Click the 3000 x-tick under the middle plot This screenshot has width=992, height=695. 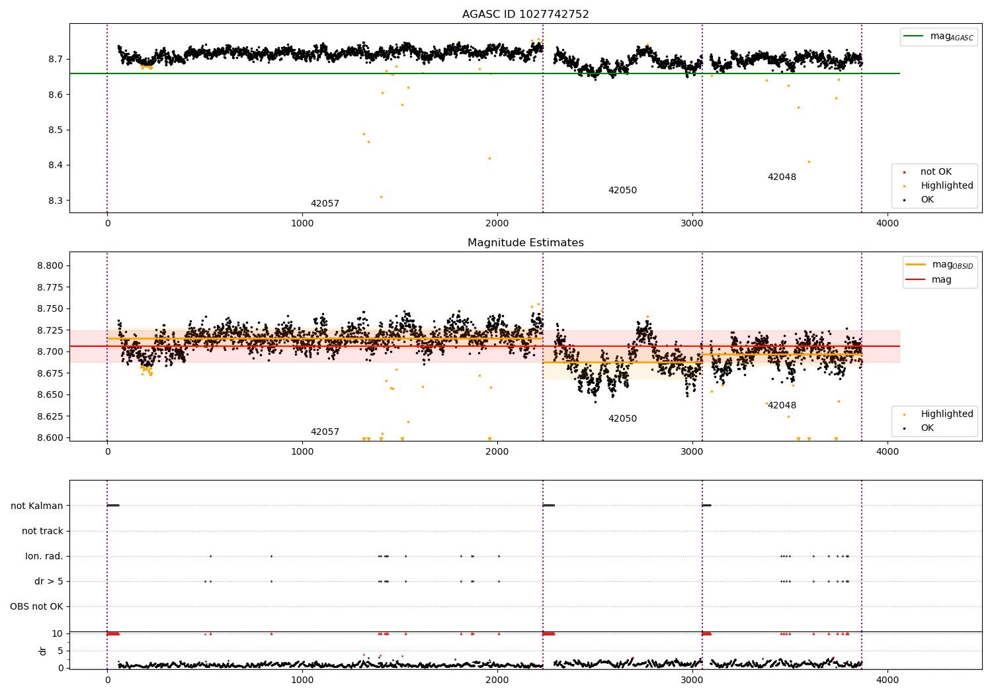692,452
